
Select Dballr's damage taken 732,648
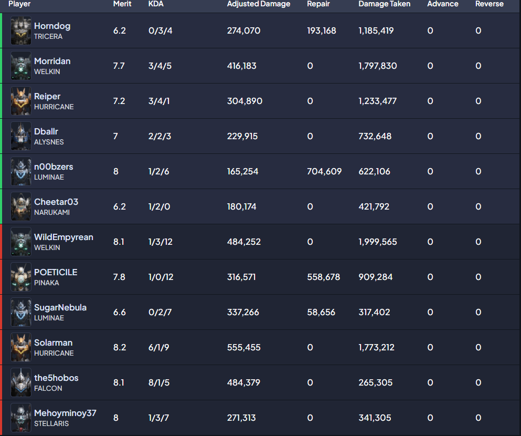point(375,137)
